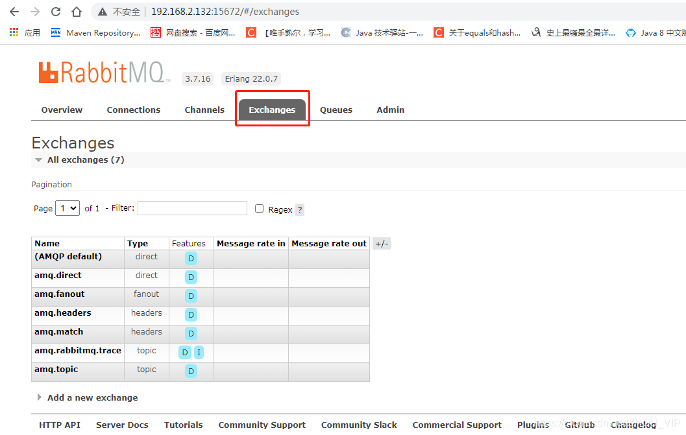Open the Commercial Support footer link
Image resolution: width=686 pixels, height=435 pixels.
coord(457,425)
